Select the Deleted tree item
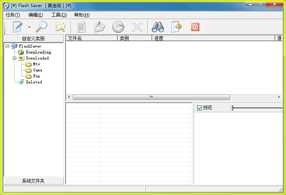286x195 pixels. pos(34,82)
